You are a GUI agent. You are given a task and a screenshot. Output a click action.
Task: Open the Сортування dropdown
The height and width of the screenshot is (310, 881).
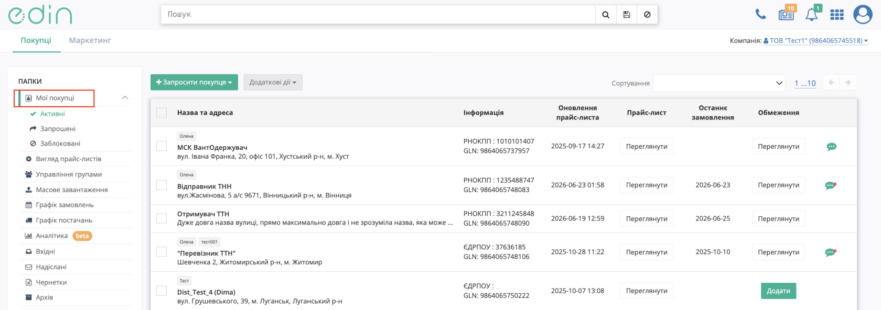[719, 83]
